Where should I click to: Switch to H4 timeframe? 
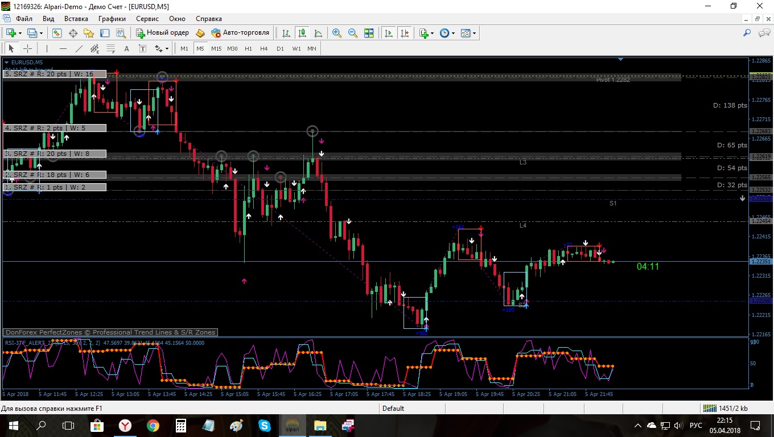pos(264,48)
